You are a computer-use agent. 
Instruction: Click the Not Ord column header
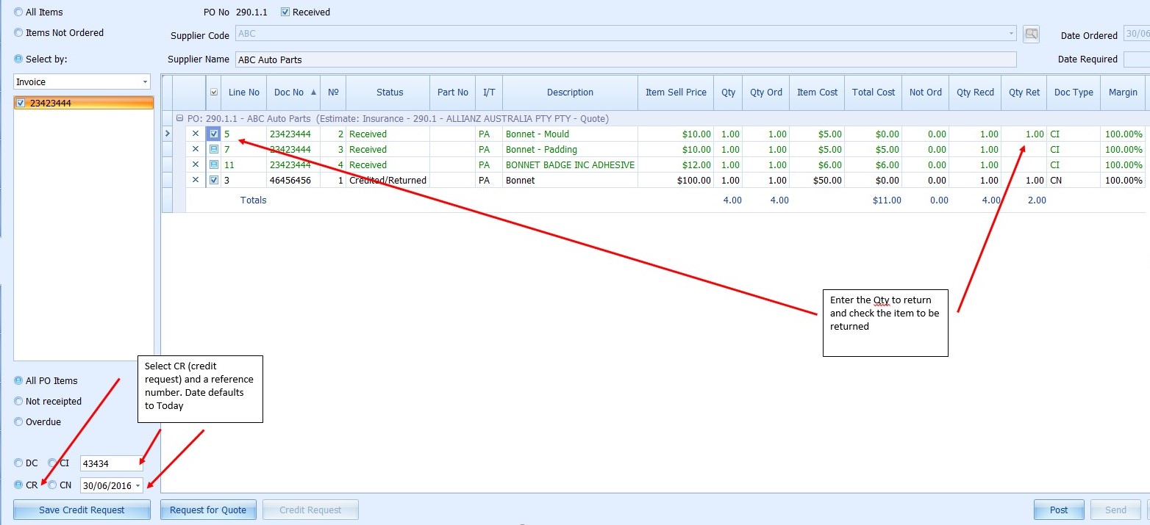click(925, 93)
